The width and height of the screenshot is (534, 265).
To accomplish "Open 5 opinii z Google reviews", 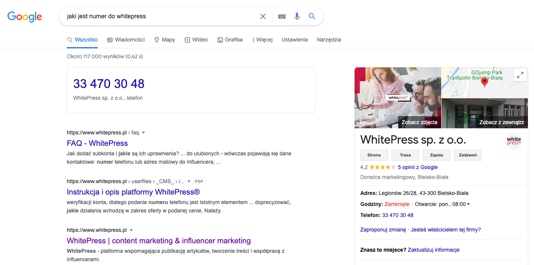I will 418,167.
